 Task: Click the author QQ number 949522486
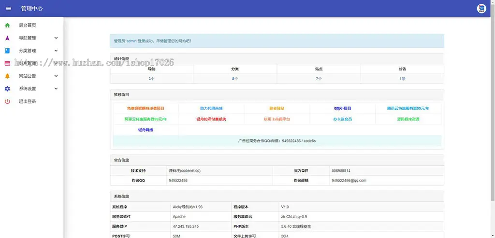(x=178, y=181)
